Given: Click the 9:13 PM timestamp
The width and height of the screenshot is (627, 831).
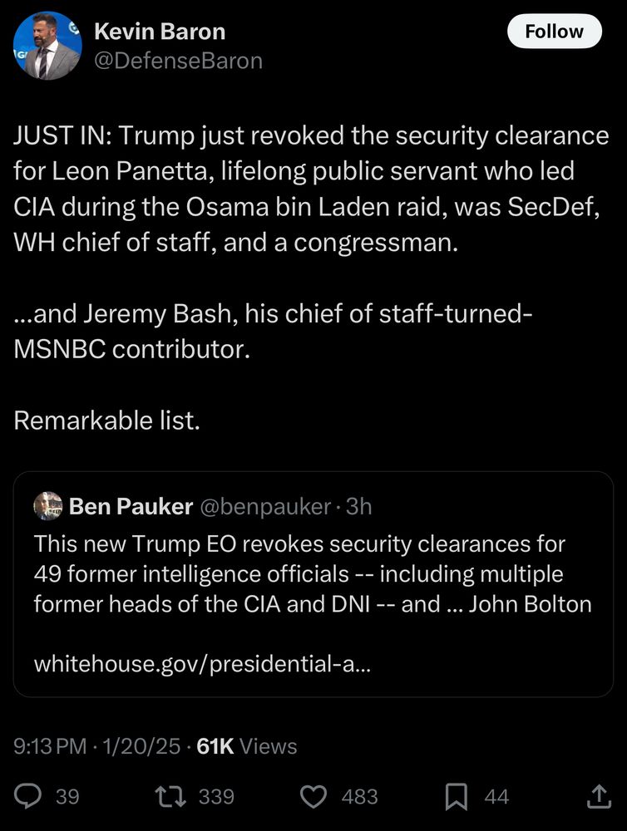Looking at the screenshot, I should pyautogui.click(x=50, y=746).
